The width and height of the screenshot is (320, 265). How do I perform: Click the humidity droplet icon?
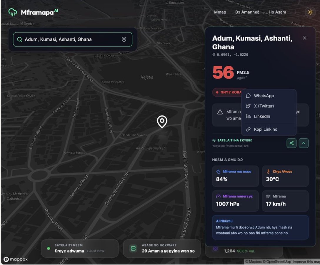(x=218, y=172)
